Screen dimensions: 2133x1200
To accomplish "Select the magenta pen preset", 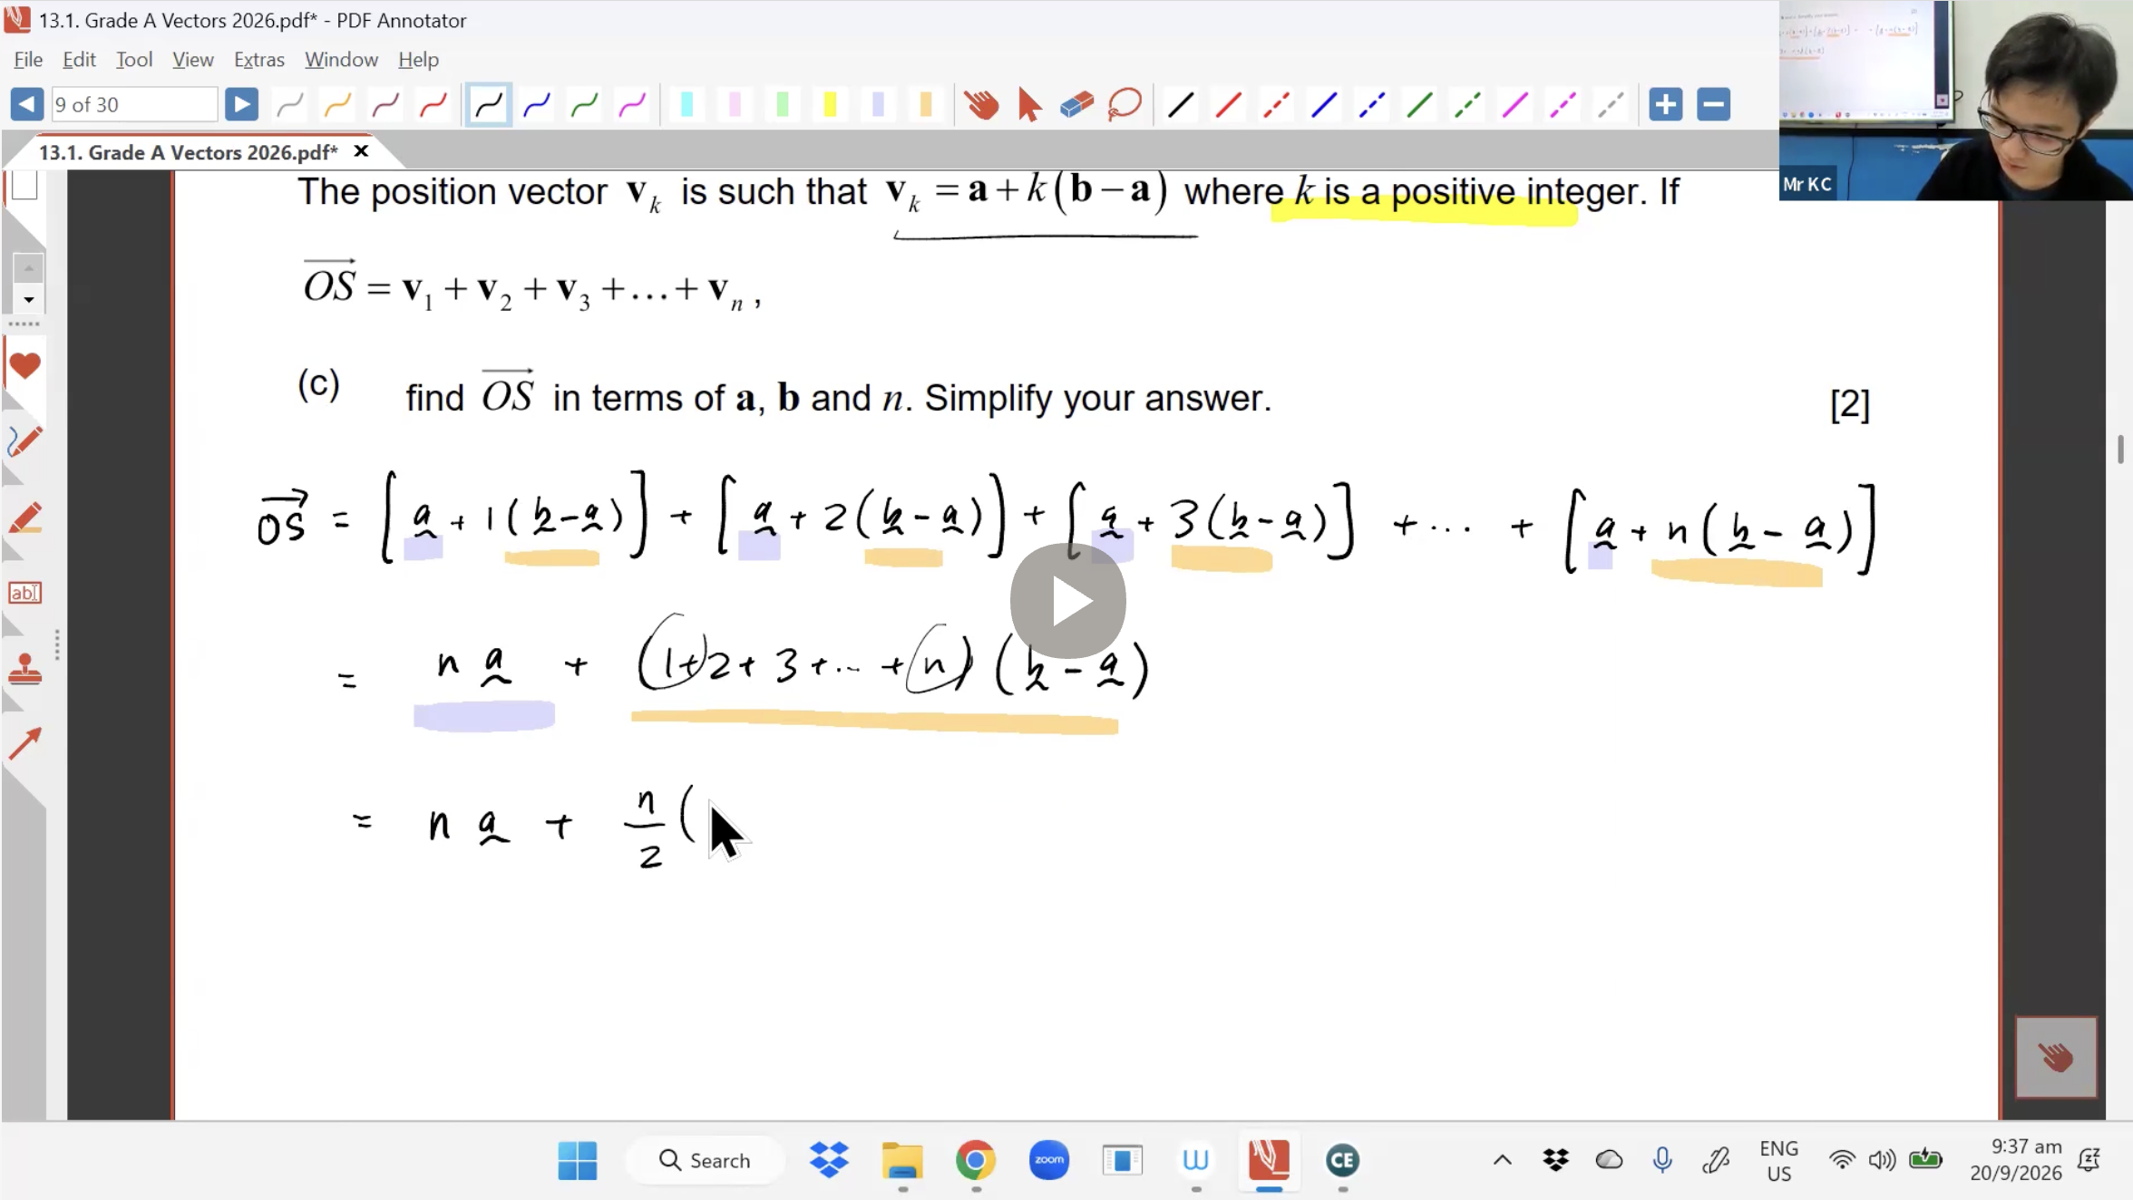I will pyautogui.click(x=633, y=105).
